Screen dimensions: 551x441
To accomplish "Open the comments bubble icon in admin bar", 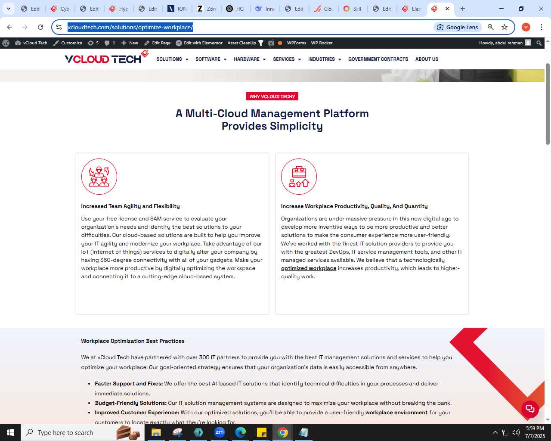I will click(x=110, y=43).
